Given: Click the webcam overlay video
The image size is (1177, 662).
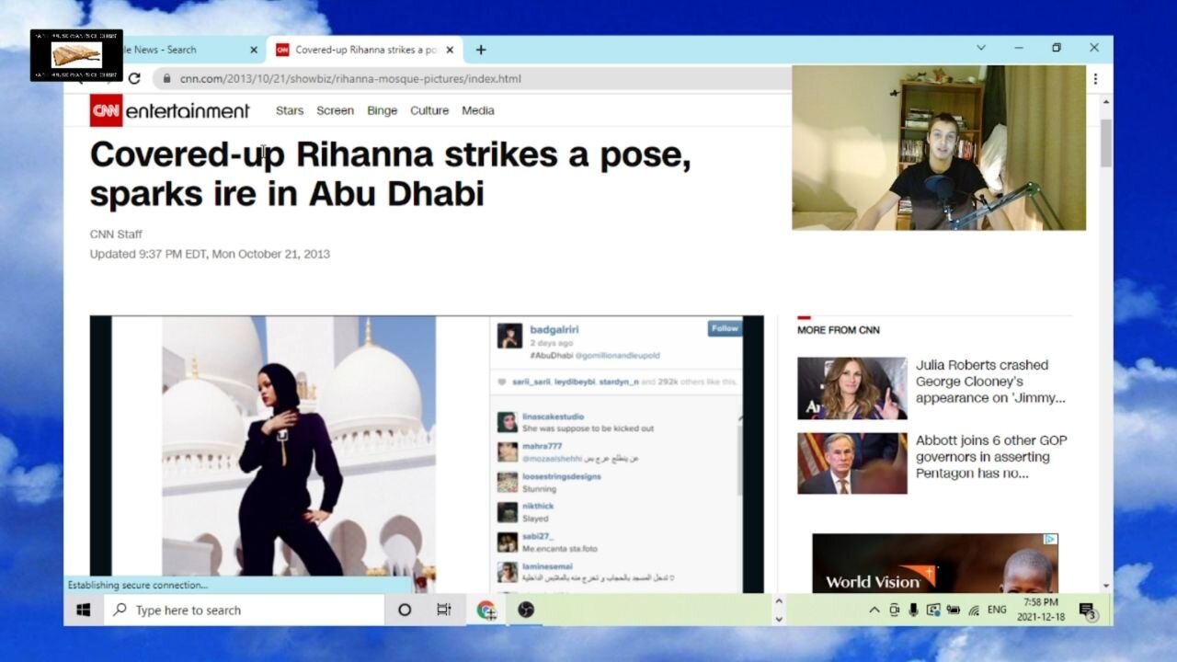Looking at the screenshot, I should 939,147.
